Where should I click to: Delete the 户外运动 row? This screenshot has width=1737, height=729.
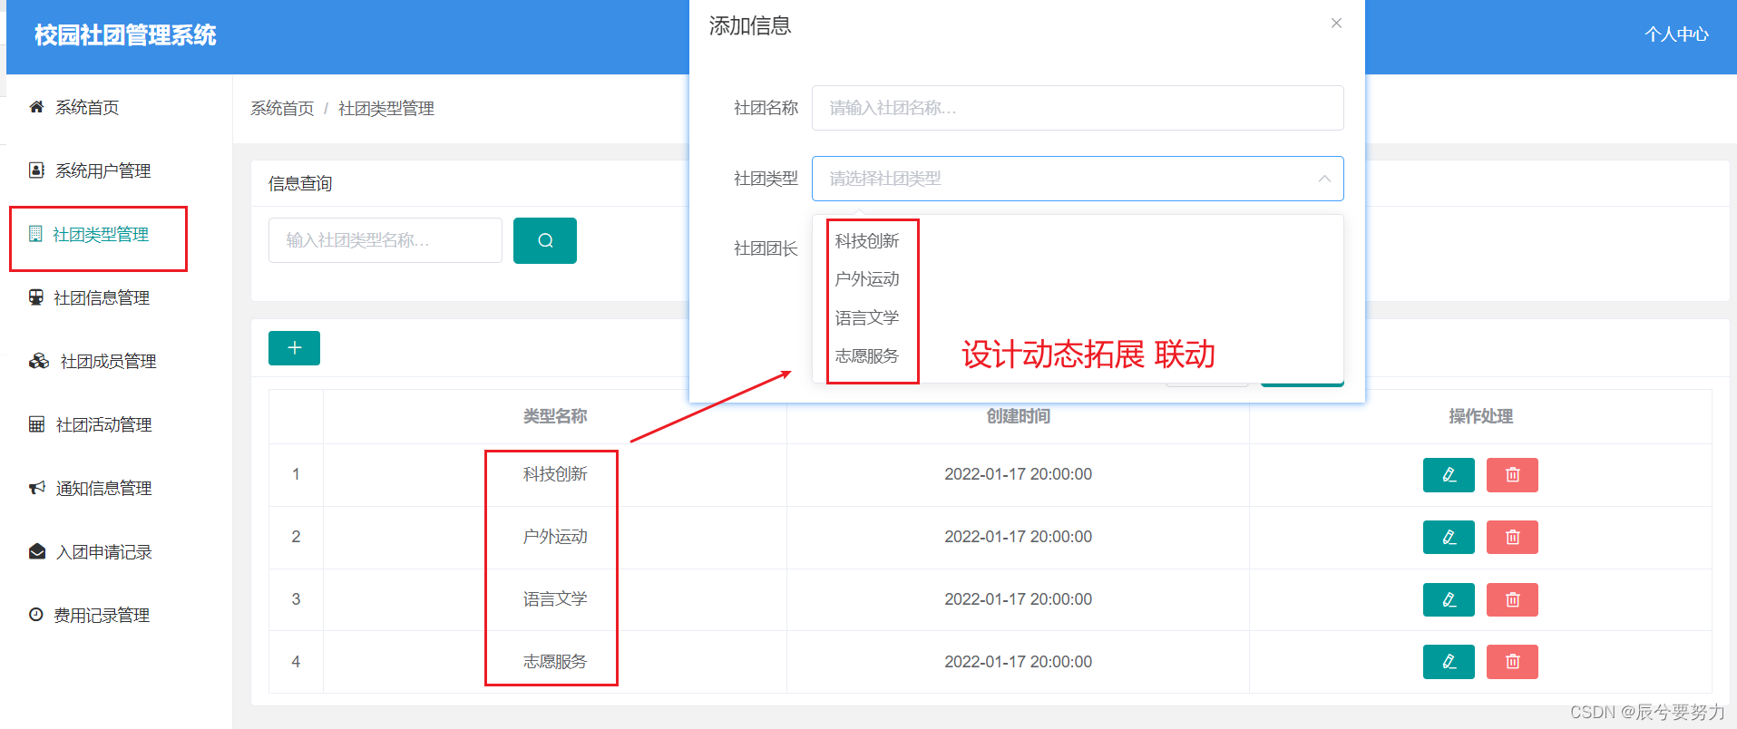1512,538
